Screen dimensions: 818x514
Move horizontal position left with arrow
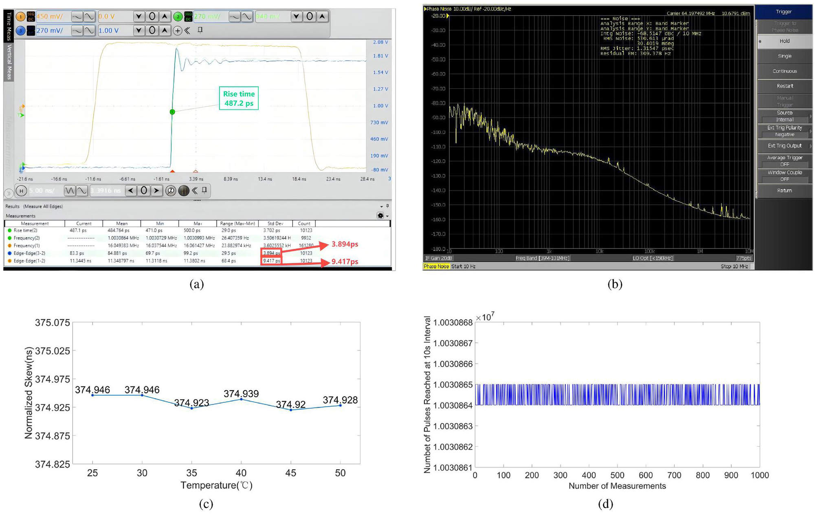(x=131, y=191)
